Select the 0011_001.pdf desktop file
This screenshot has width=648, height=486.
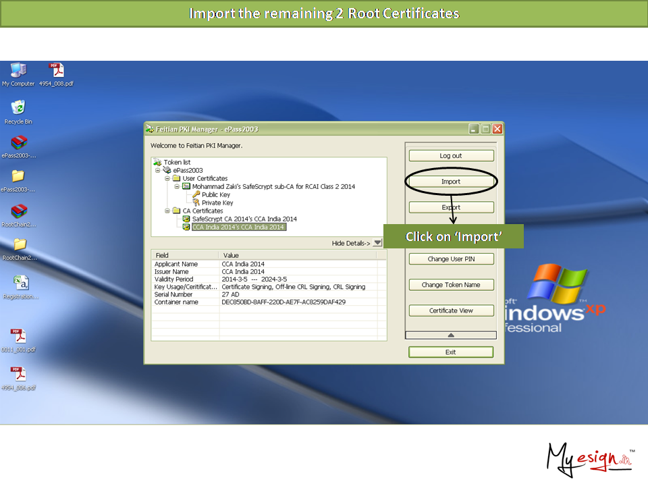click(x=18, y=336)
